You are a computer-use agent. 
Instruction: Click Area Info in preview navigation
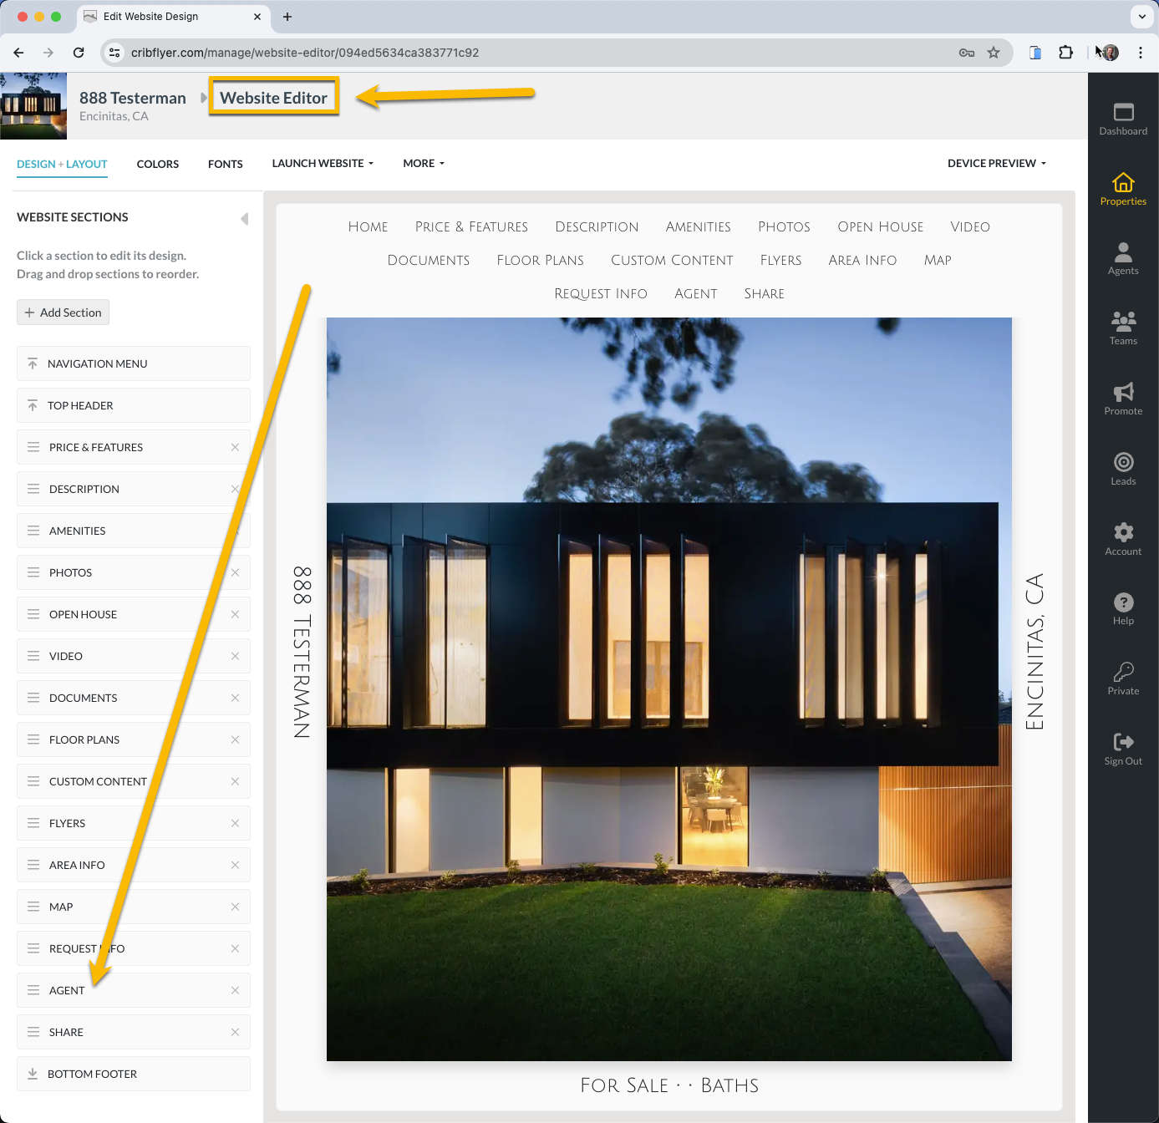pyautogui.click(x=862, y=260)
